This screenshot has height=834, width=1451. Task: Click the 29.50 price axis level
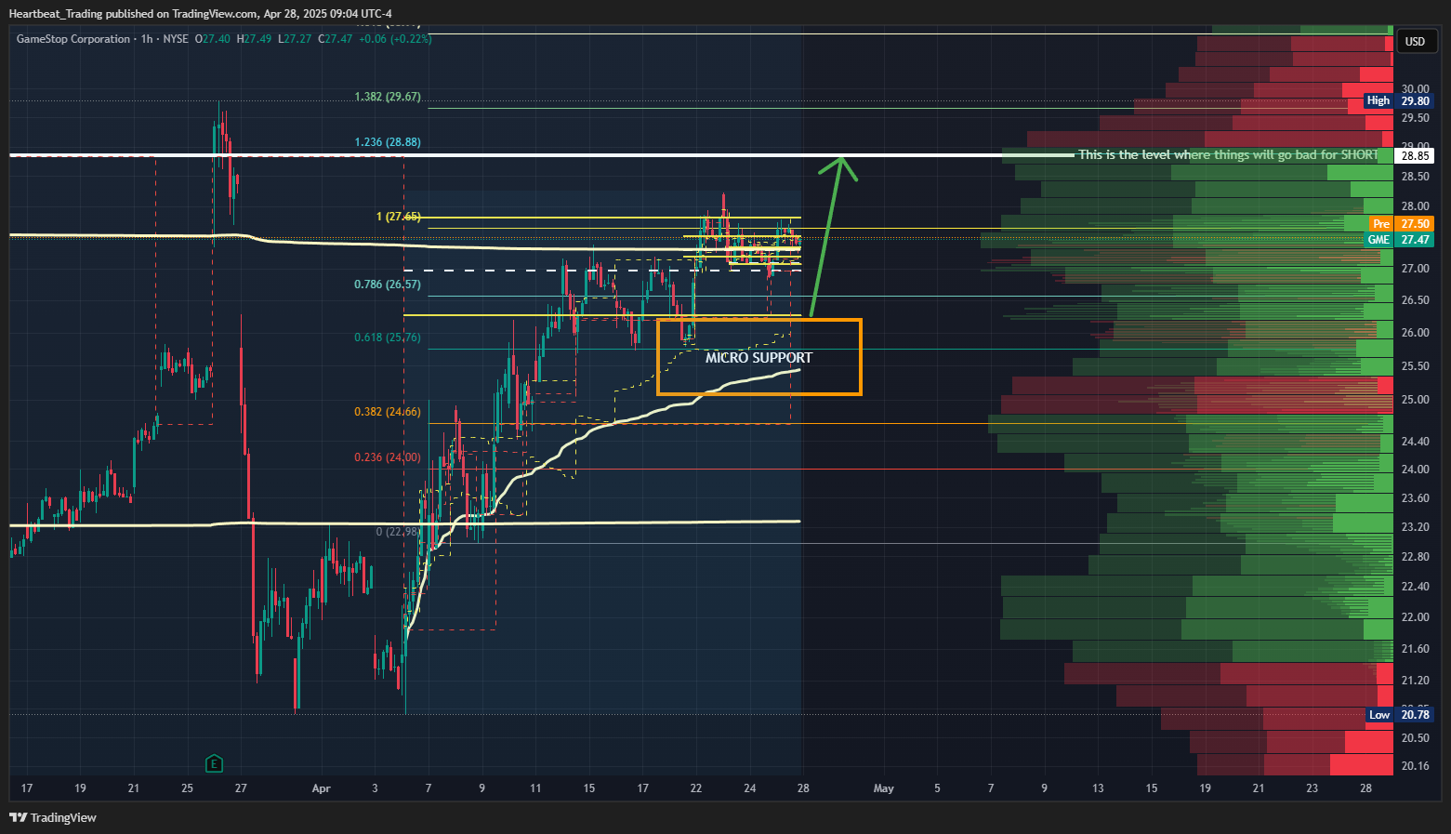[x=1415, y=118]
